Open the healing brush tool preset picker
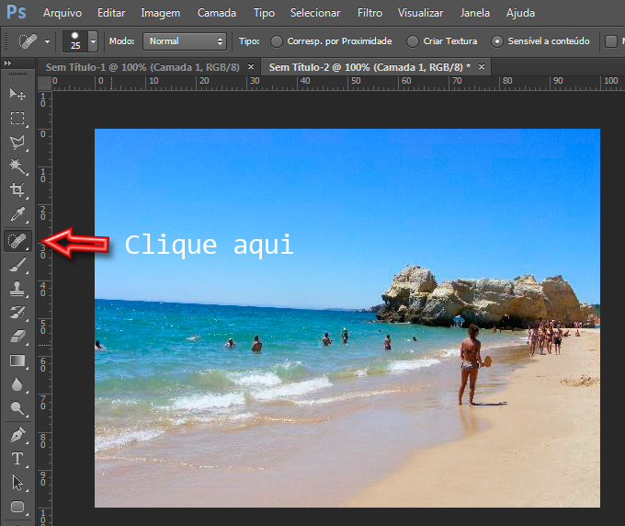625x526 pixels. (x=47, y=41)
